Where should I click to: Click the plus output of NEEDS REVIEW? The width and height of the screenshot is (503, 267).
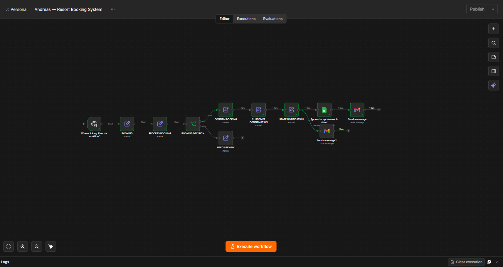point(243,138)
